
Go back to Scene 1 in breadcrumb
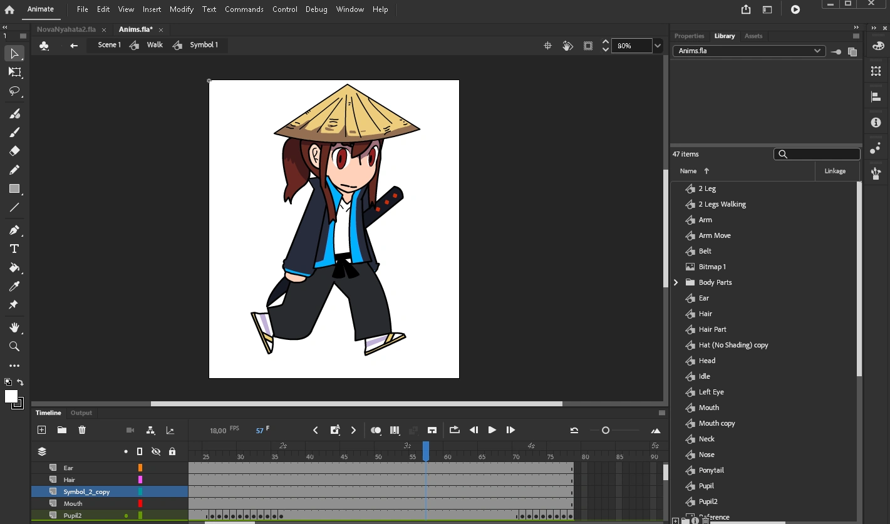click(109, 45)
